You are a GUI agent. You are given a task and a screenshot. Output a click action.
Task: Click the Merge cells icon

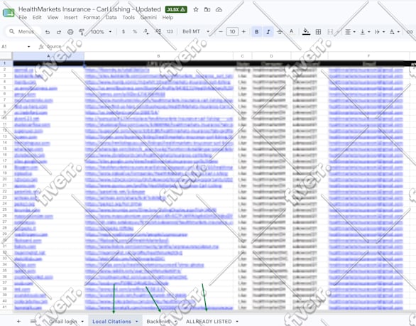(x=330, y=32)
